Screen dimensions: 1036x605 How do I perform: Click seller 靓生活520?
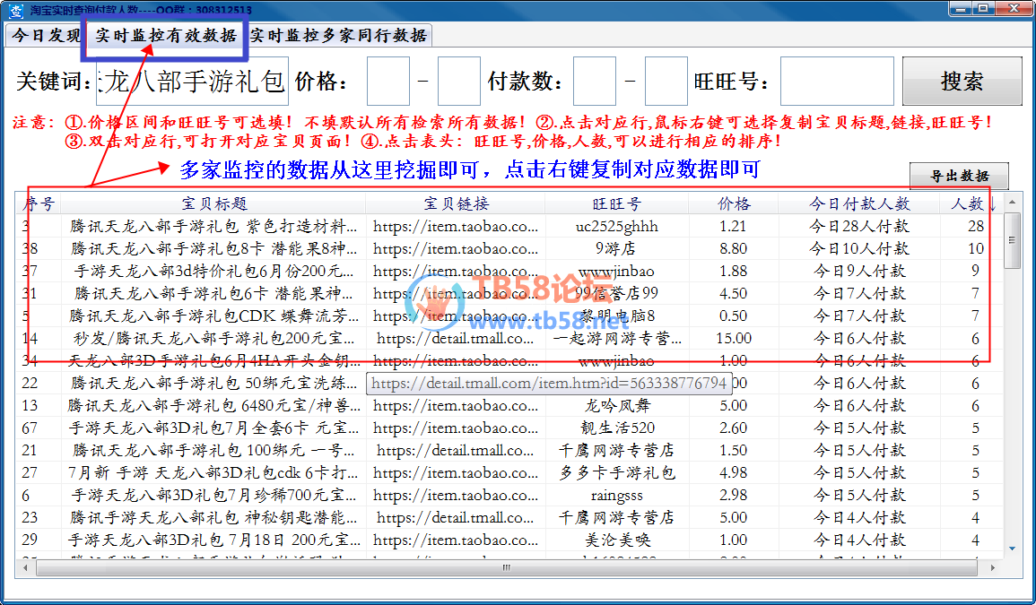616,428
